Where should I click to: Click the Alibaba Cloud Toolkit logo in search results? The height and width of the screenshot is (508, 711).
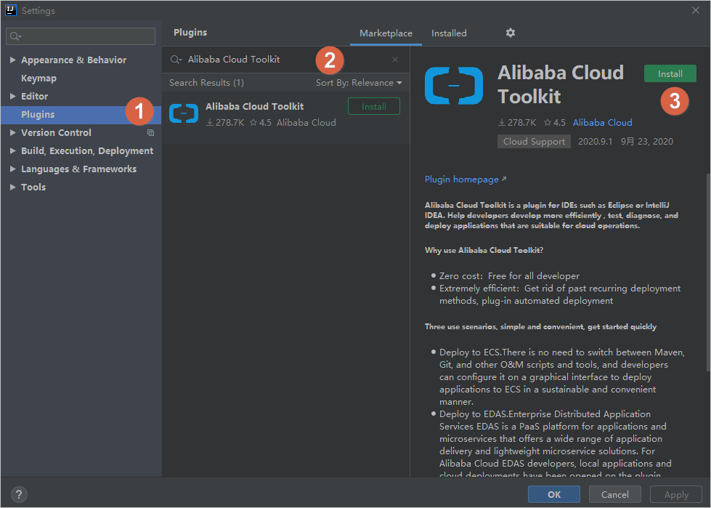(184, 113)
